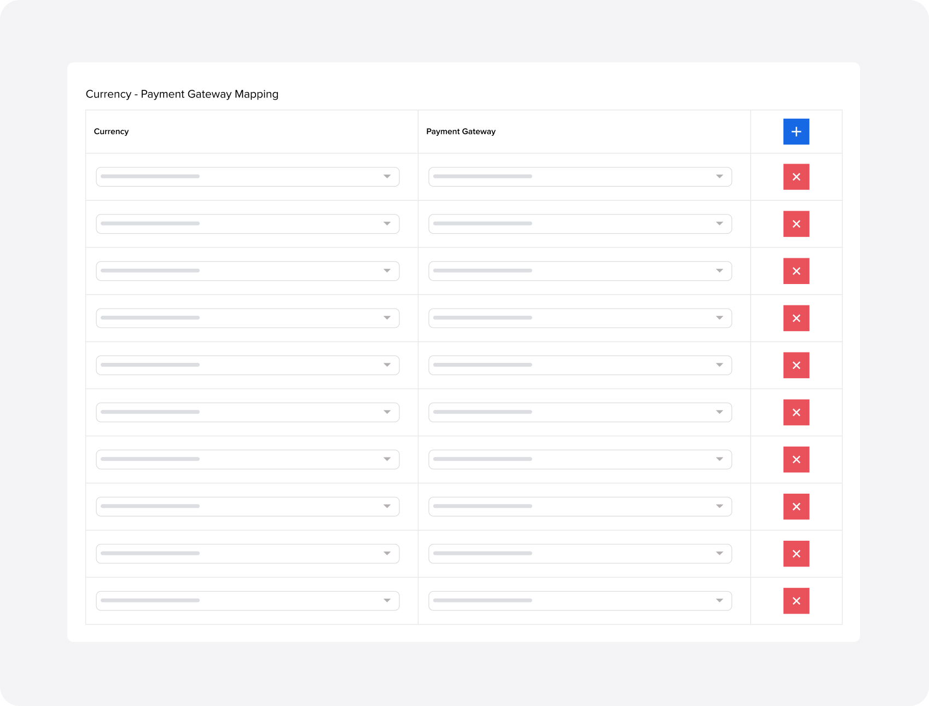
Task: Open the Payment Gateway dropdown in ninth row
Action: [580, 553]
